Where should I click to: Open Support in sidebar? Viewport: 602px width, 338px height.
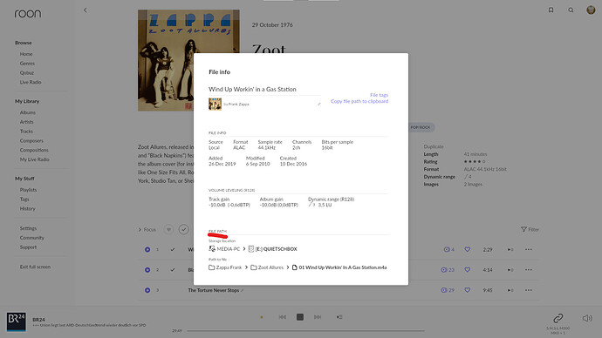click(x=29, y=247)
